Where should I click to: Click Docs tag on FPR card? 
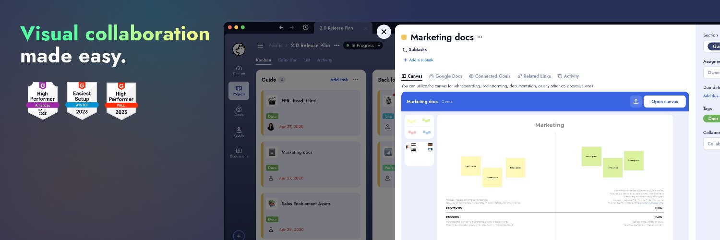272,116
